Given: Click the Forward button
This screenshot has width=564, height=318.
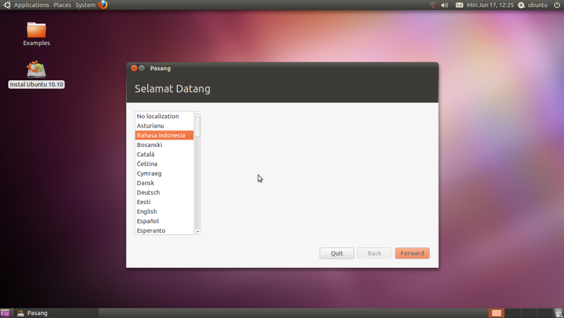Looking at the screenshot, I should click(412, 253).
